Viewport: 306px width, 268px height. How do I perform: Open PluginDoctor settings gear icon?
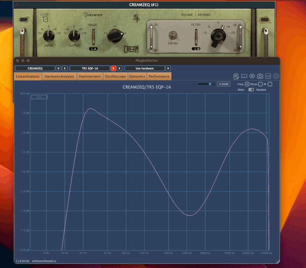pyautogui.click(x=276, y=76)
